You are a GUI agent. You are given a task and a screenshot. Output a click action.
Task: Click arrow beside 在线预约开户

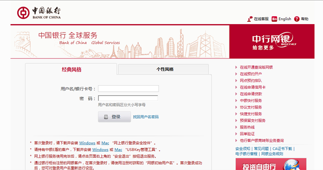[236, 74]
